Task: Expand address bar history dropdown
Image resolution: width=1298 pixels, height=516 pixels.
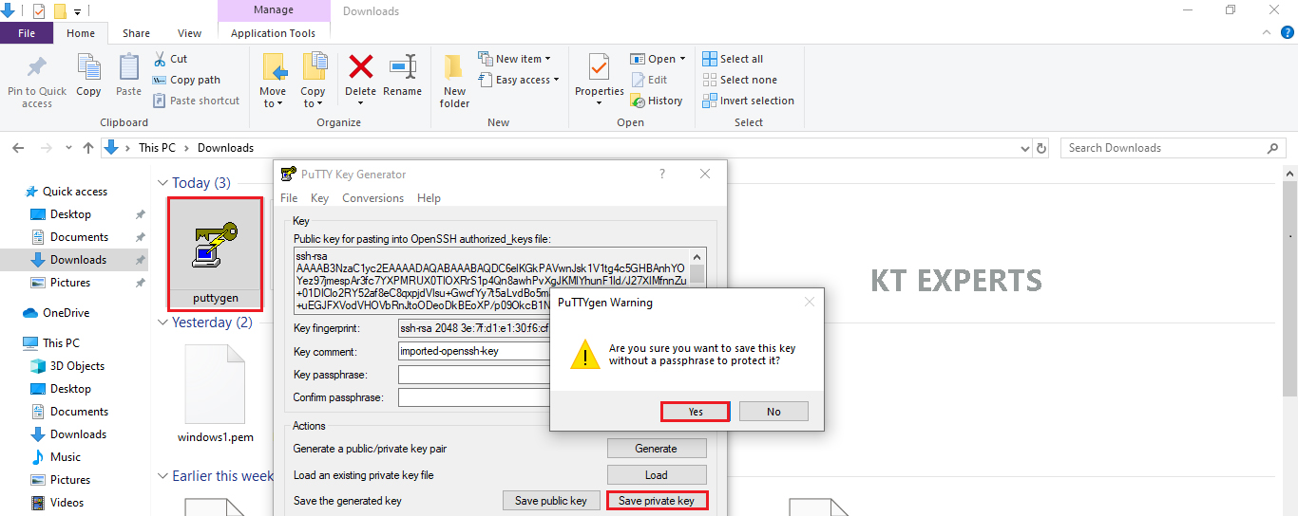Action: 1023,148
